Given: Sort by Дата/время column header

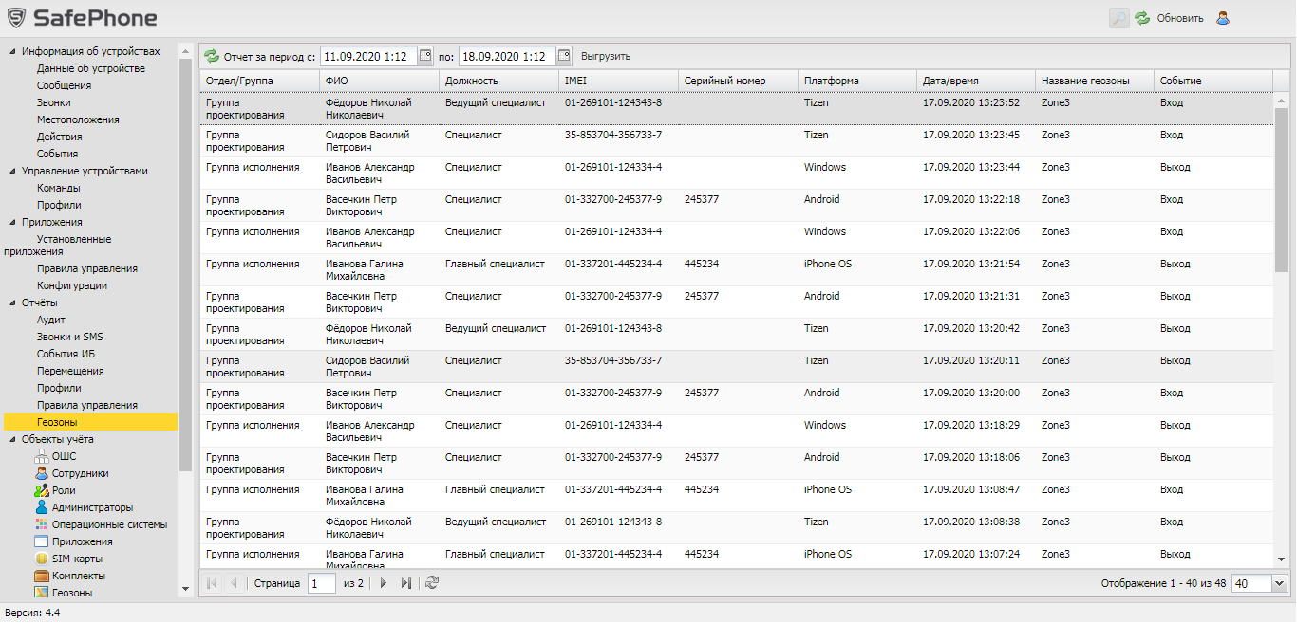Looking at the screenshot, I should [976, 81].
